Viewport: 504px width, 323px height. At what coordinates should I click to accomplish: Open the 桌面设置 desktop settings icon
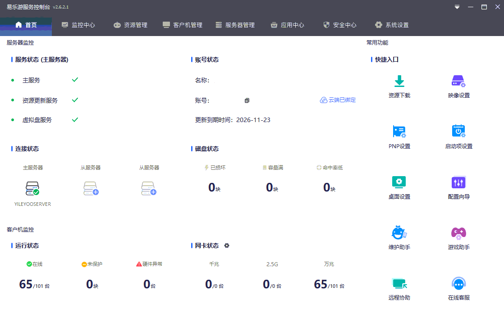(x=399, y=182)
